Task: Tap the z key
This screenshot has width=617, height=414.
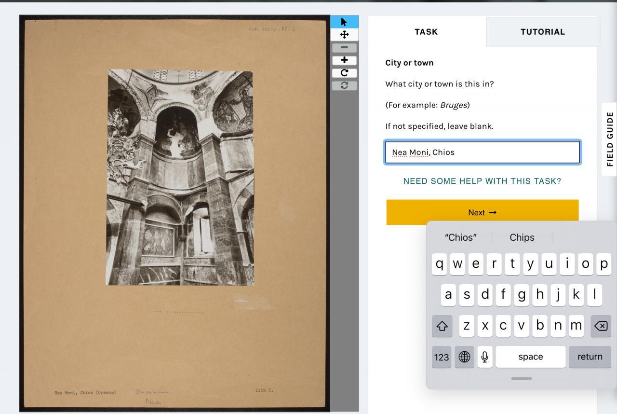Action: (466, 326)
